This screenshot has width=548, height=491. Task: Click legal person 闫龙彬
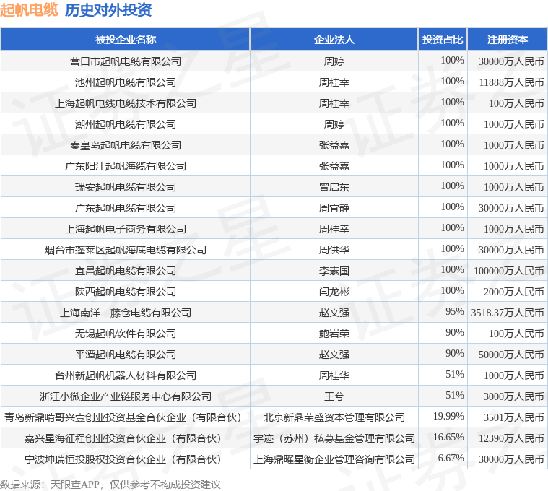point(334,292)
